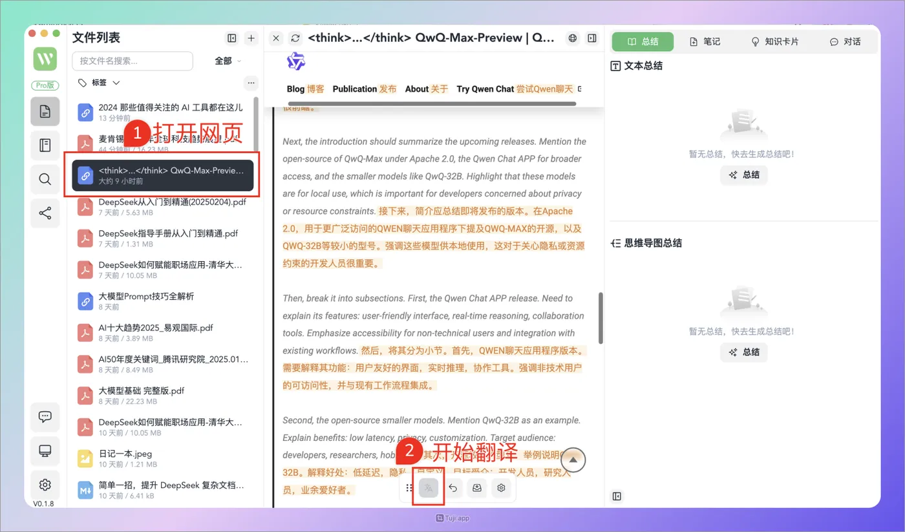
Task: Open the chat bubble icon in the left sidebar
Action: tap(45, 417)
